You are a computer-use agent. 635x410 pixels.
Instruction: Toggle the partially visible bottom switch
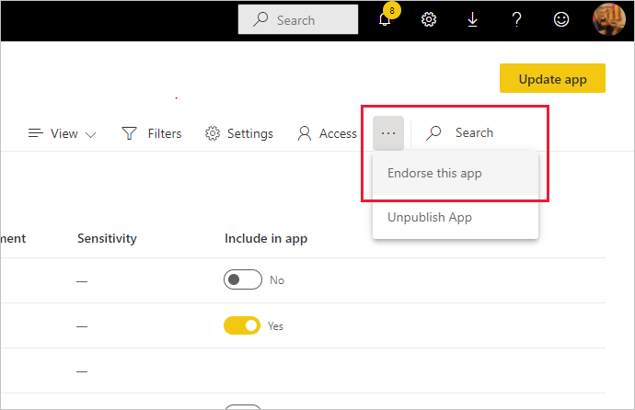(242, 406)
